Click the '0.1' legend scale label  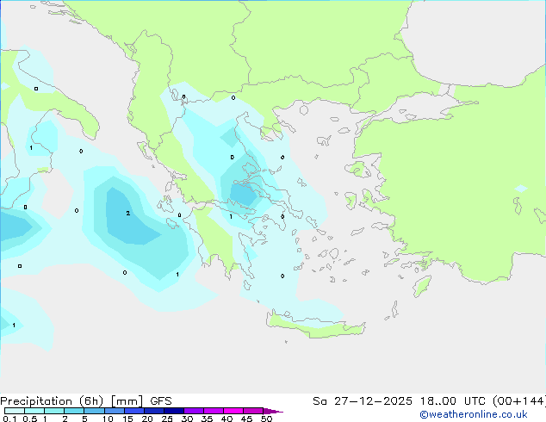tap(9, 419)
